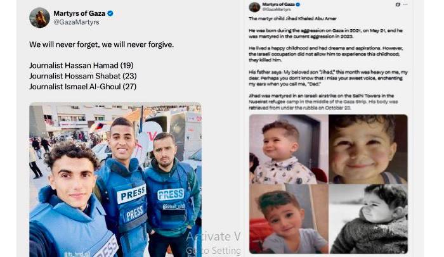Click the "His father says" paragraph

point(328,78)
